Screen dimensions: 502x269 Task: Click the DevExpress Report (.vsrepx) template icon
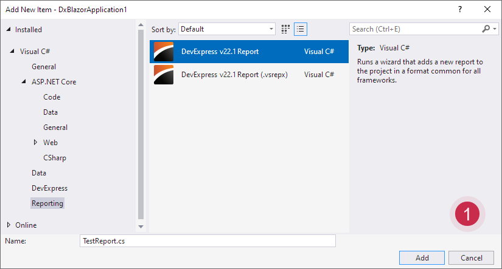coord(164,75)
